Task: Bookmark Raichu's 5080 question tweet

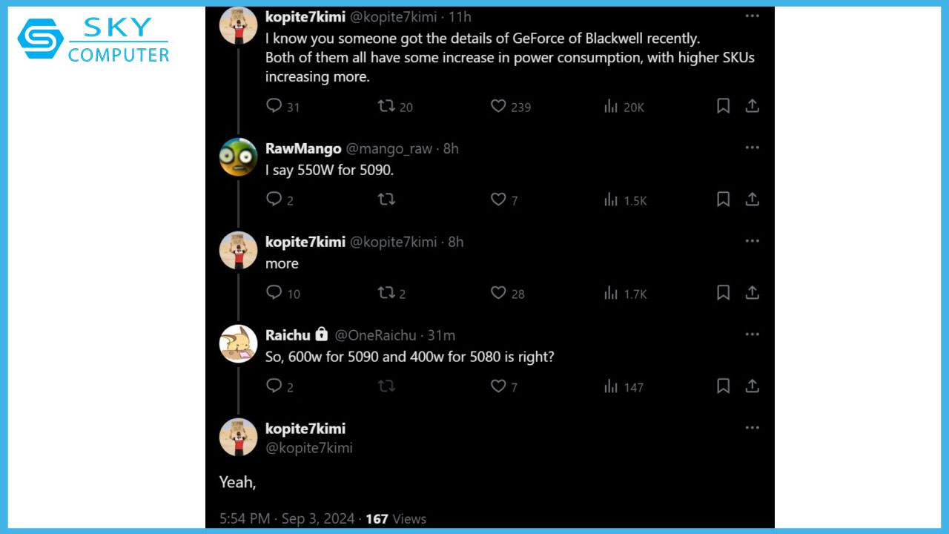Action: [724, 386]
